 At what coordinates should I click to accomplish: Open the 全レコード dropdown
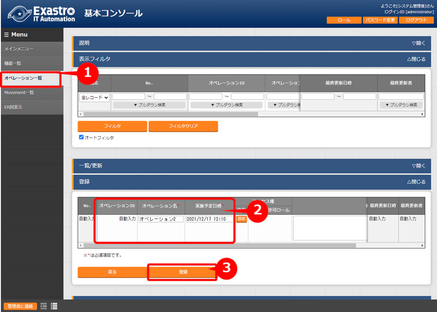[94, 98]
